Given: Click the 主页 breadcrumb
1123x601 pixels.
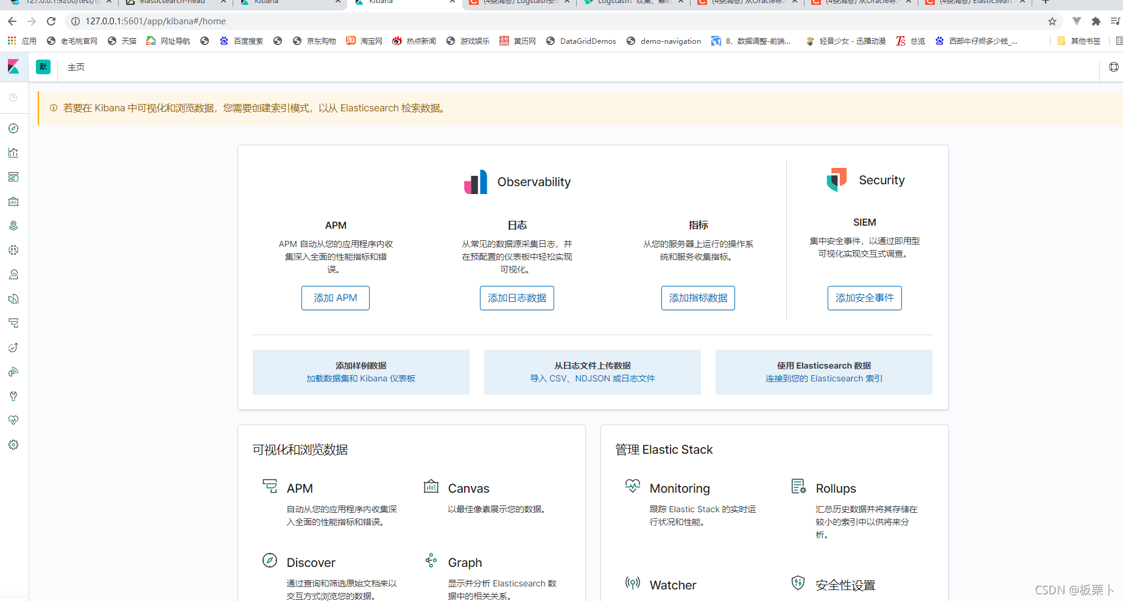Looking at the screenshot, I should point(76,67).
